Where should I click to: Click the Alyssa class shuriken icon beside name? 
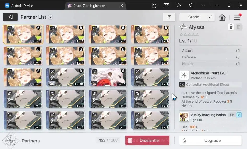[183, 27]
